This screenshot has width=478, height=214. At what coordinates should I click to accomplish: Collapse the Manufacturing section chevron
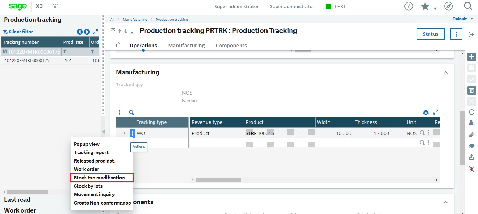[445, 73]
